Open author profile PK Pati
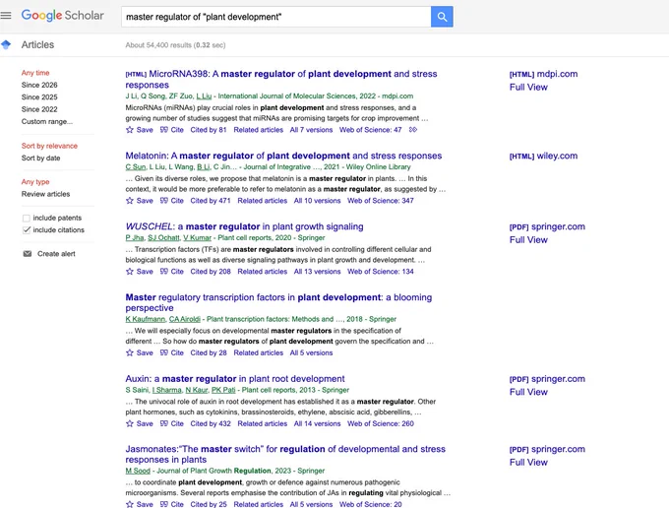The width and height of the screenshot is (669, 508). [223, 390]
